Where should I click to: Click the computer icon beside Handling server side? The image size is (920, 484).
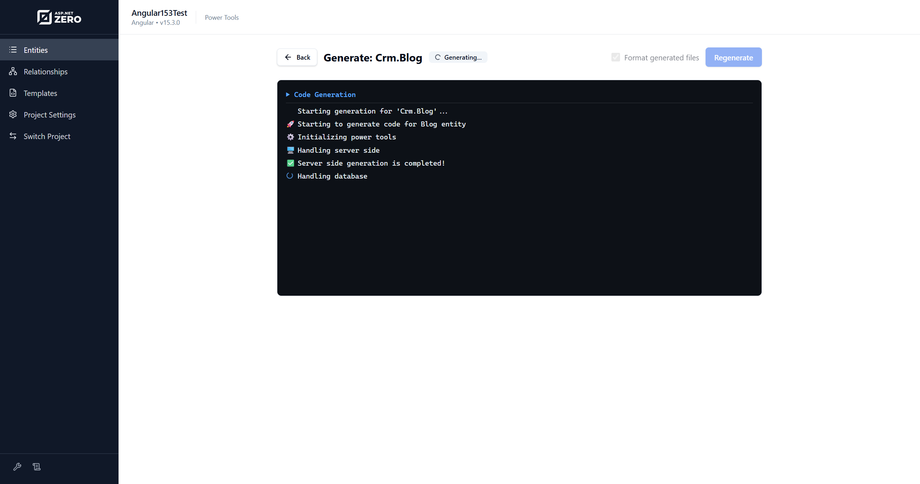point(290,150)
